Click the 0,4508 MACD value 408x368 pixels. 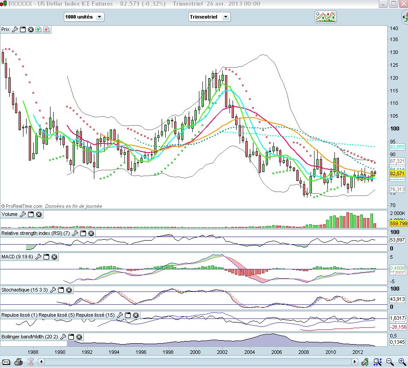click(x=397, y=268)
